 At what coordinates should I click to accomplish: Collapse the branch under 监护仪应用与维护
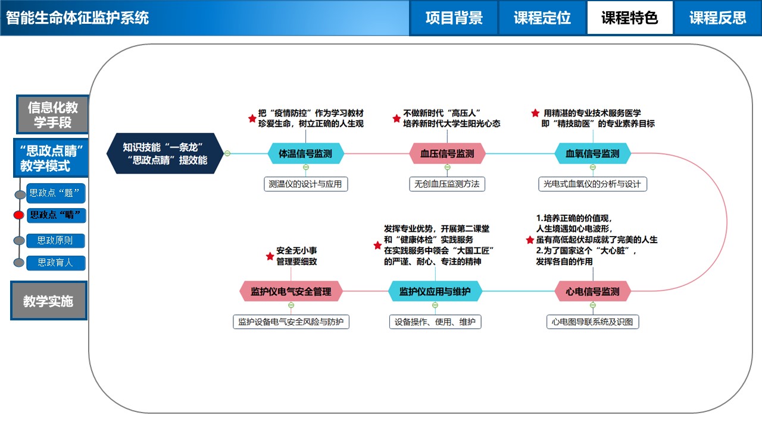click(x=435, y=305)
